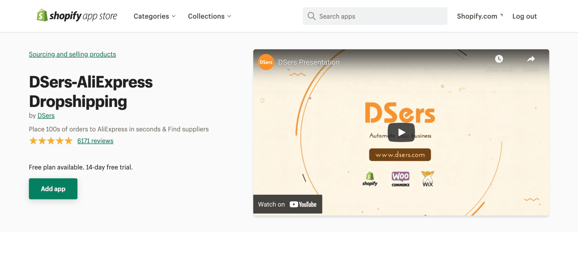Open the Collections dropdown

209,16
